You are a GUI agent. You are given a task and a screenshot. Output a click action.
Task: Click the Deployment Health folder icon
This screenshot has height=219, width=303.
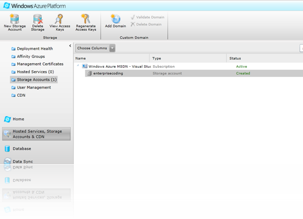(14, 48)
